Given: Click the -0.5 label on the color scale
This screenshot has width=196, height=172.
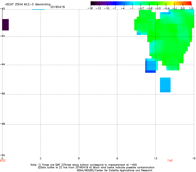Looking at the screenshot, I should 158,8.
